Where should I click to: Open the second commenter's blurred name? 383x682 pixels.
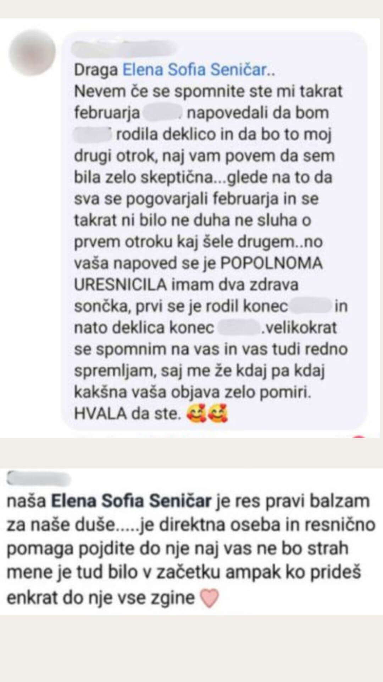click(39, 478)
